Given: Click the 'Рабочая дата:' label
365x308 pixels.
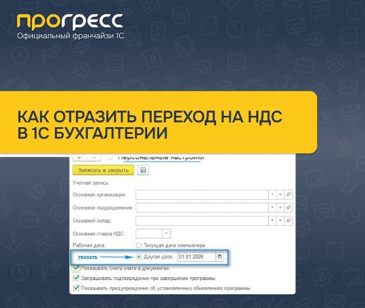Looking at the screenshot, I should pyautogui.click(x=89, y=245).
